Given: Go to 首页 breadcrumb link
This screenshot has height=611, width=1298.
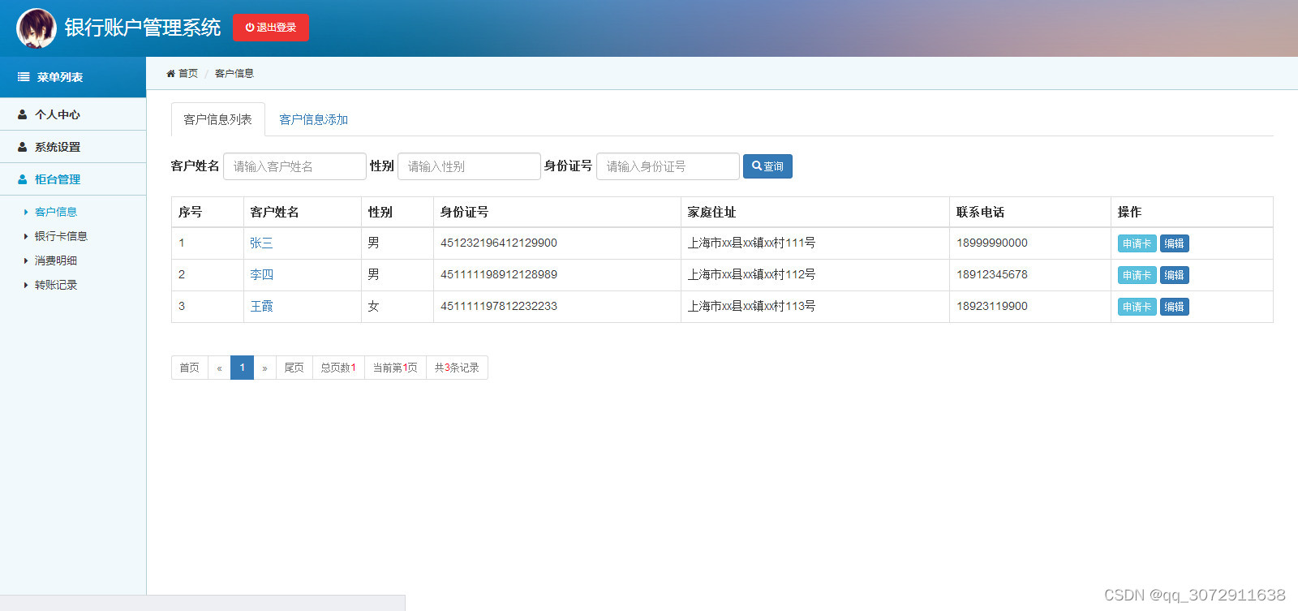Looking at the screenshot, I should pos(188,73).
